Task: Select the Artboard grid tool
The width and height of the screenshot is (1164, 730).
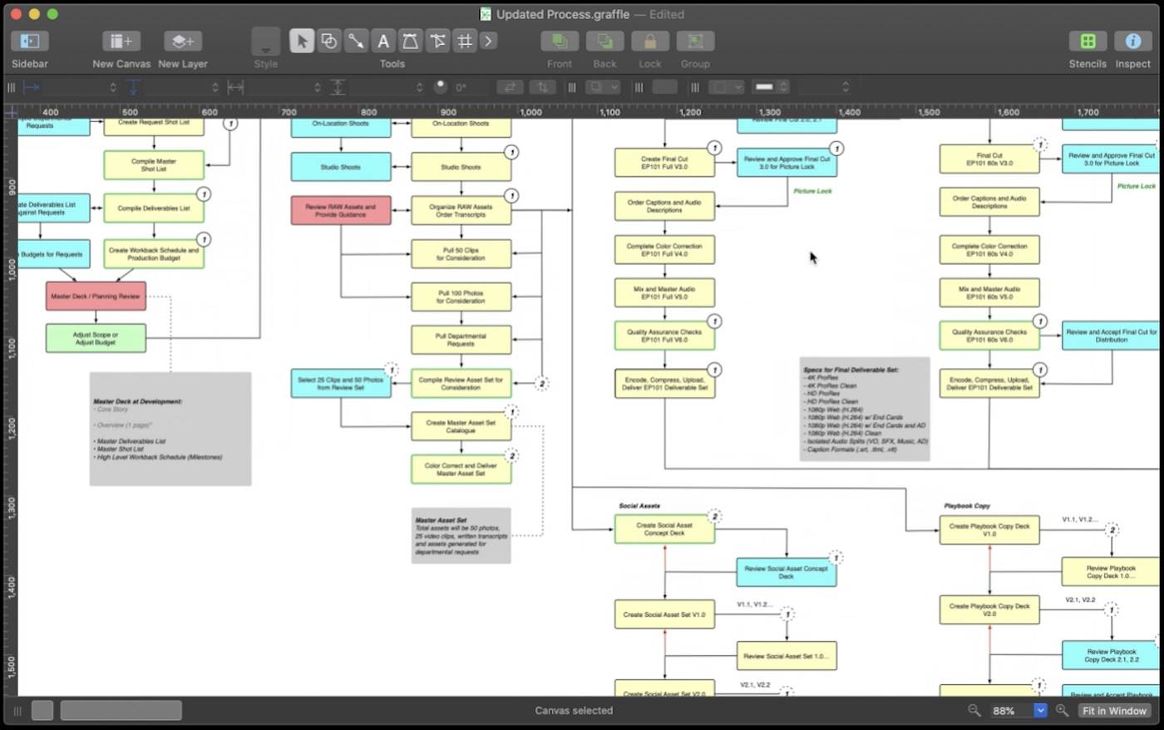Action: click(x=465, y=41)
